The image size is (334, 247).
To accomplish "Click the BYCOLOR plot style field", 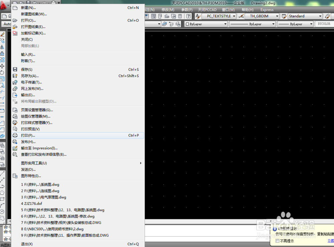I will 324,24.
